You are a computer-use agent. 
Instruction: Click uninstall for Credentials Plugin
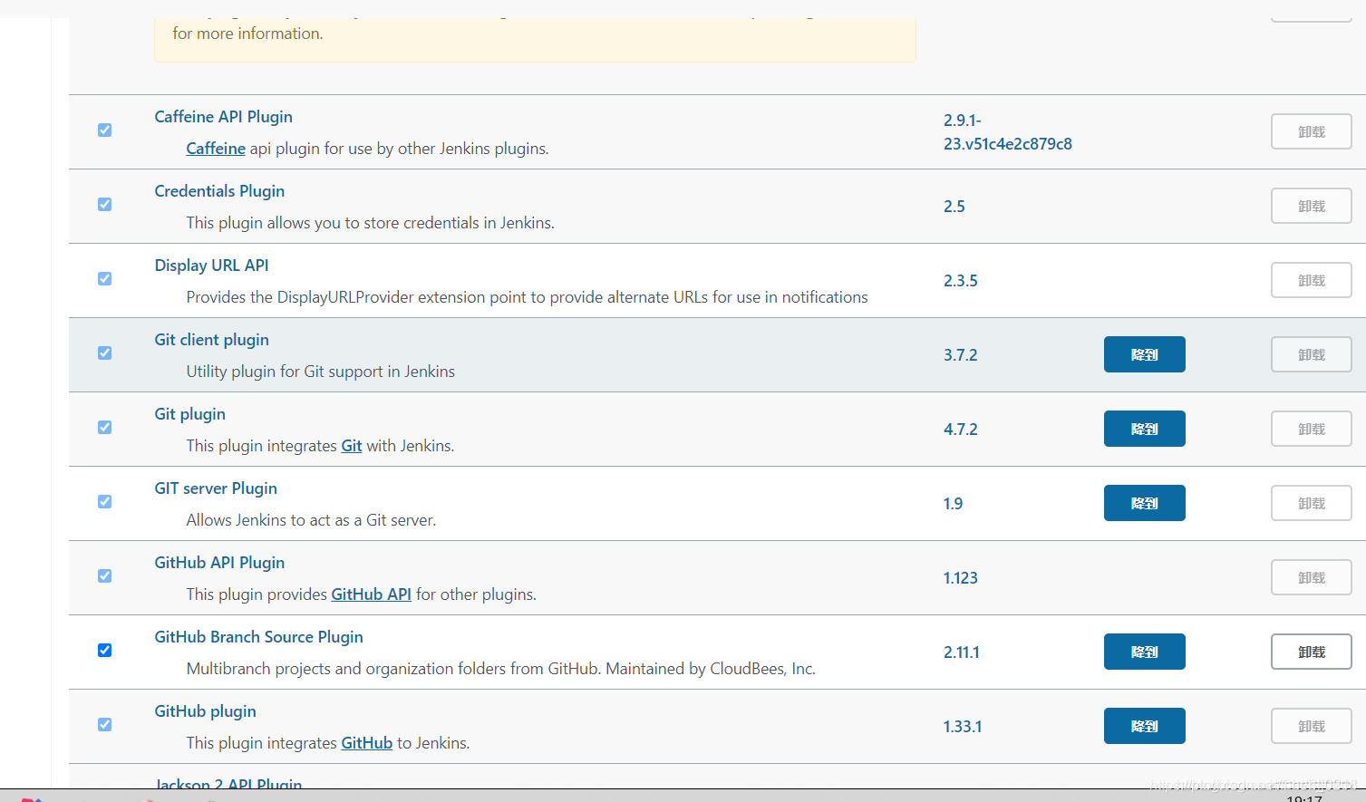coord(1312,206)
